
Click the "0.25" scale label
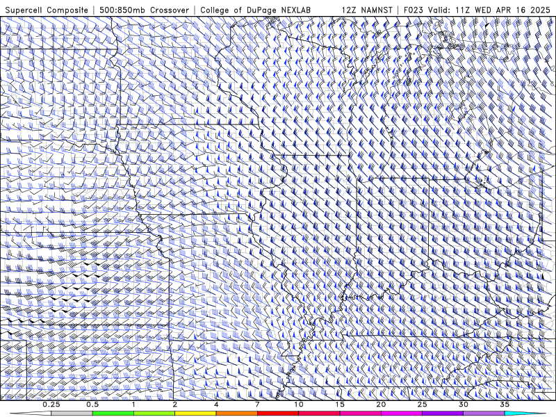pos(51,404)
